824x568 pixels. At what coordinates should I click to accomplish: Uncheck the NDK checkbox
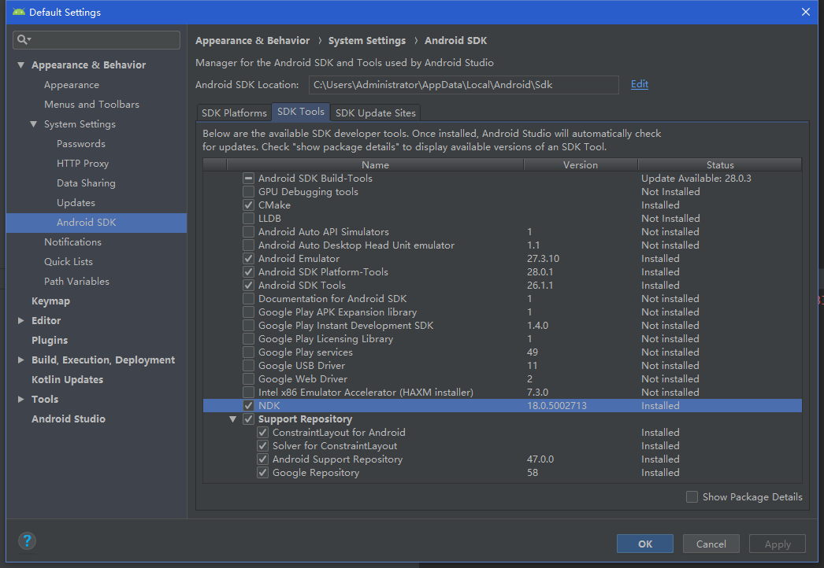point(249,406)
